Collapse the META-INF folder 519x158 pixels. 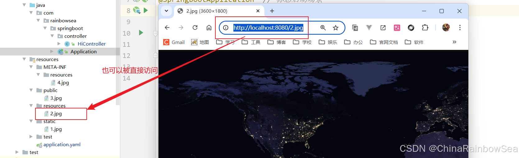(31, 67)
